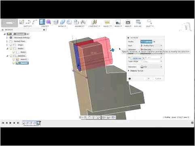Open the Model workspace switcher button

pos(9,23)
